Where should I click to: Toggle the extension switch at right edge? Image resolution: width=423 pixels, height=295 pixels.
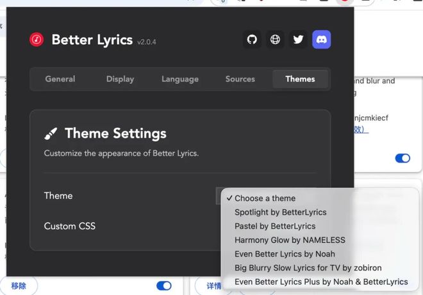point(402,158)
